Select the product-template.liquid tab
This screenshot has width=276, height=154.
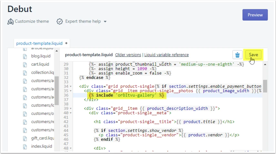click(39, 43)
